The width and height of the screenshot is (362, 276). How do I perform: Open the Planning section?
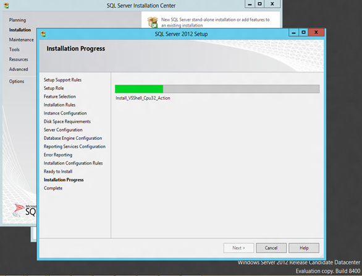point(17,20)
